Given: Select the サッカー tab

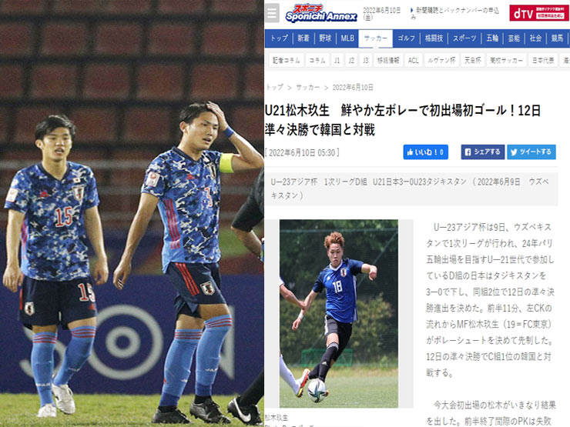Looking at the screenshot, I should pyautogui.click(x=376, y=38).
